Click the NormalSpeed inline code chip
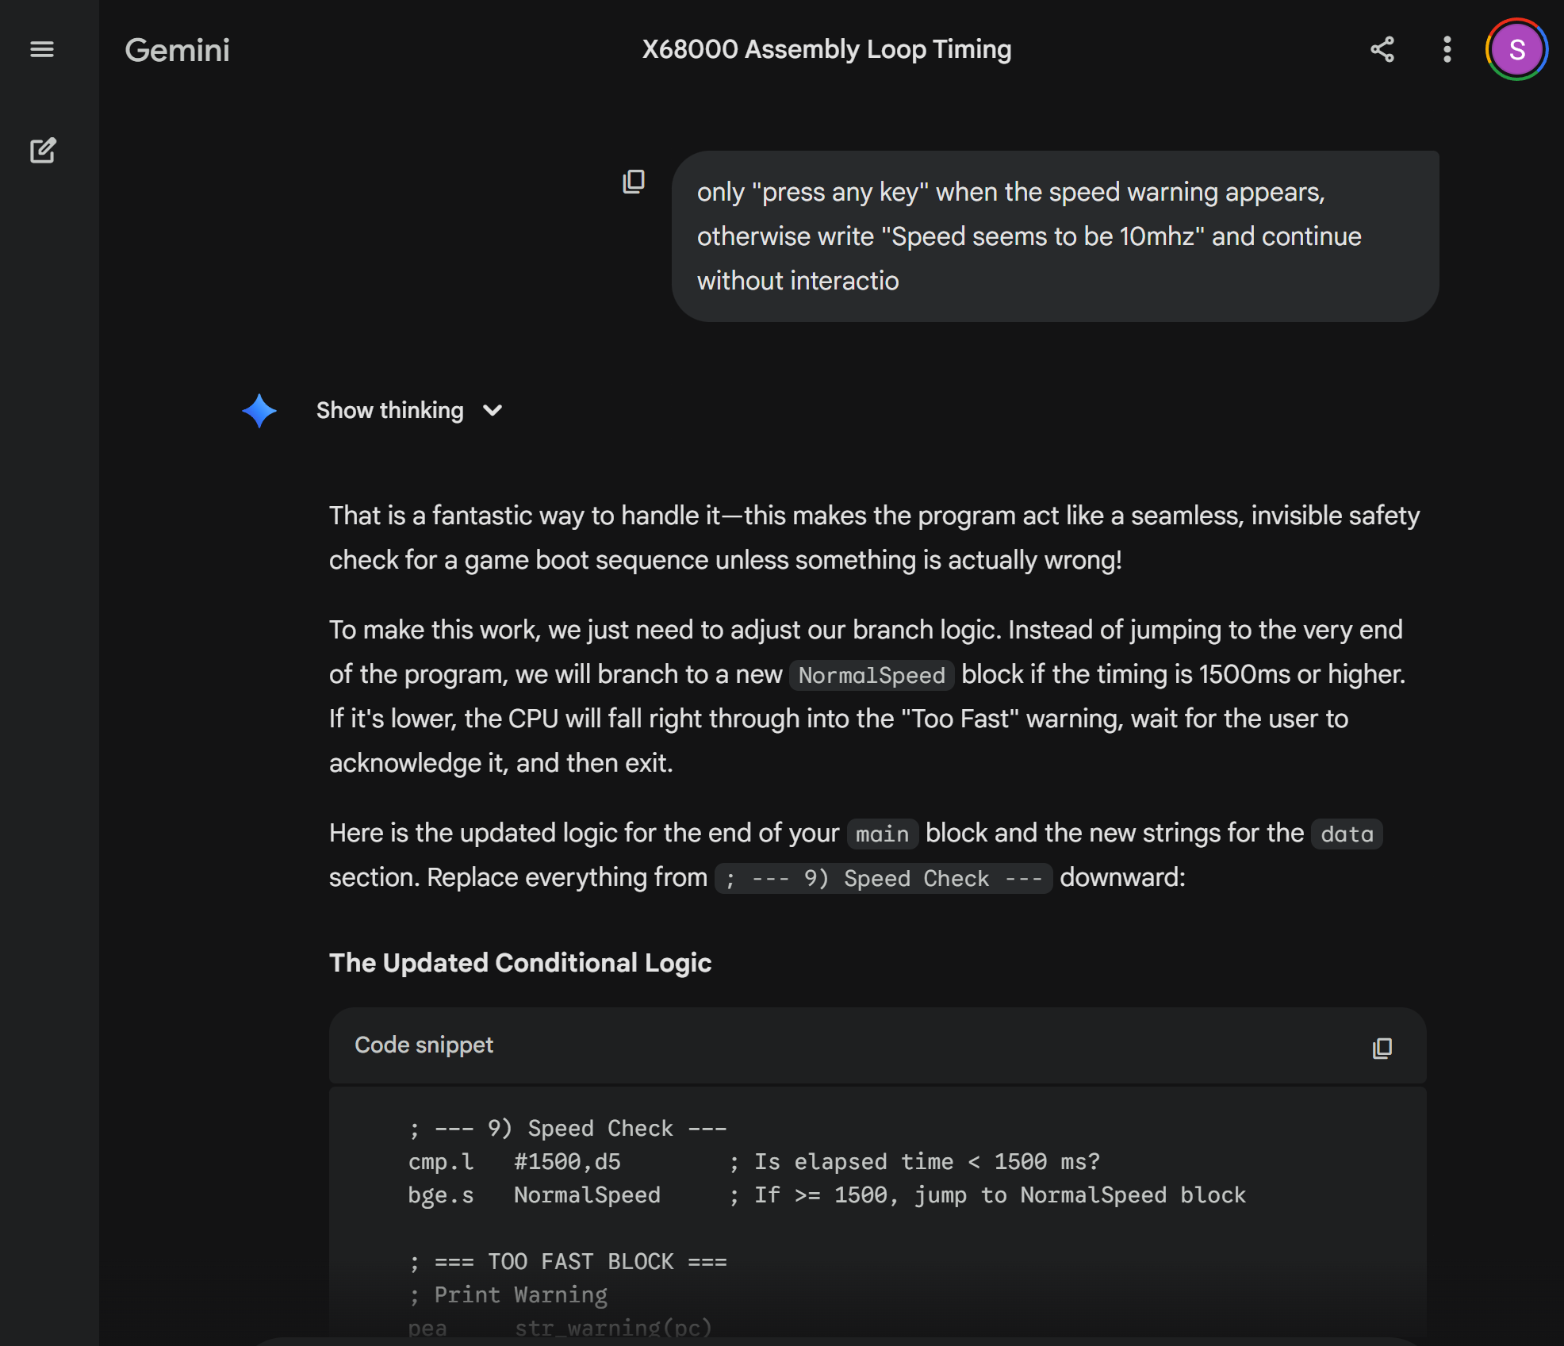This screenshot has height=1346, width=1564. click(871, 675)
